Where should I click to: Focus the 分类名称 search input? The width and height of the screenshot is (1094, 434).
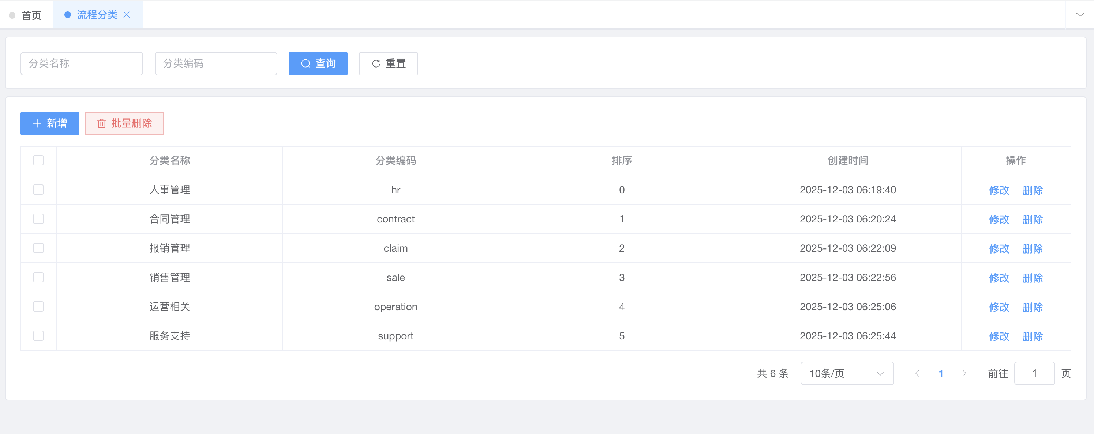tap(82, 64)
